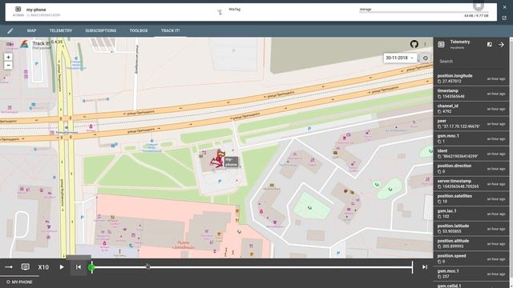Close the my-phone device card
Screen dimensions: 513x288
pos(504,7)
